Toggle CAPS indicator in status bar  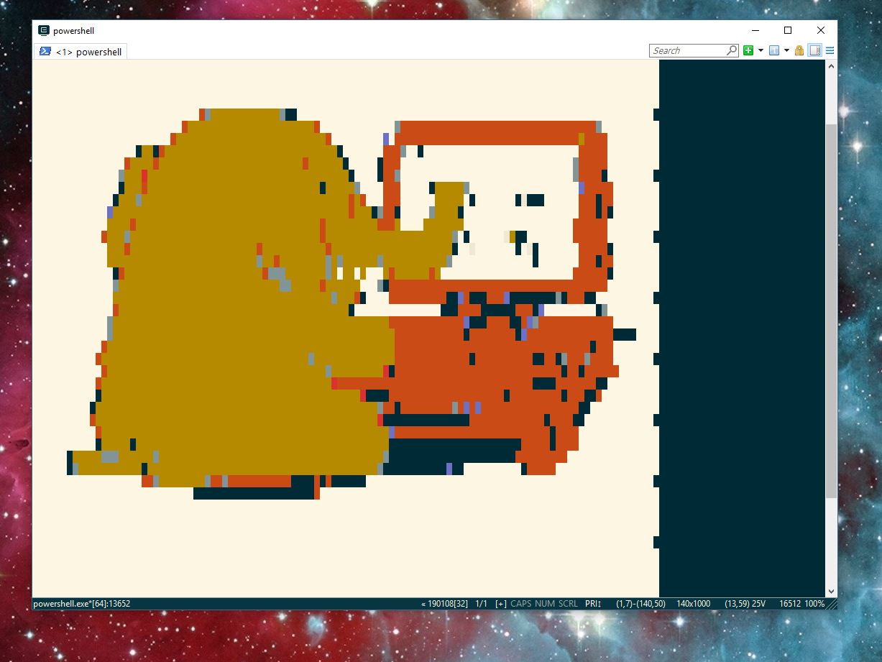521,604
